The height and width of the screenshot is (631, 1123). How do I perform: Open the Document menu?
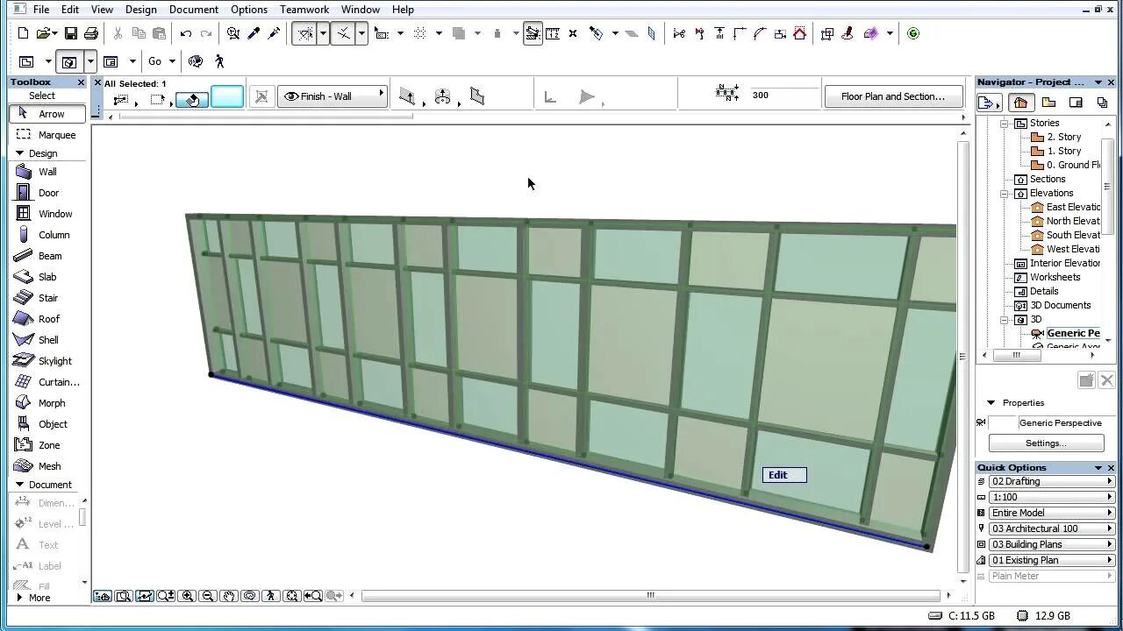pos(194,10)
